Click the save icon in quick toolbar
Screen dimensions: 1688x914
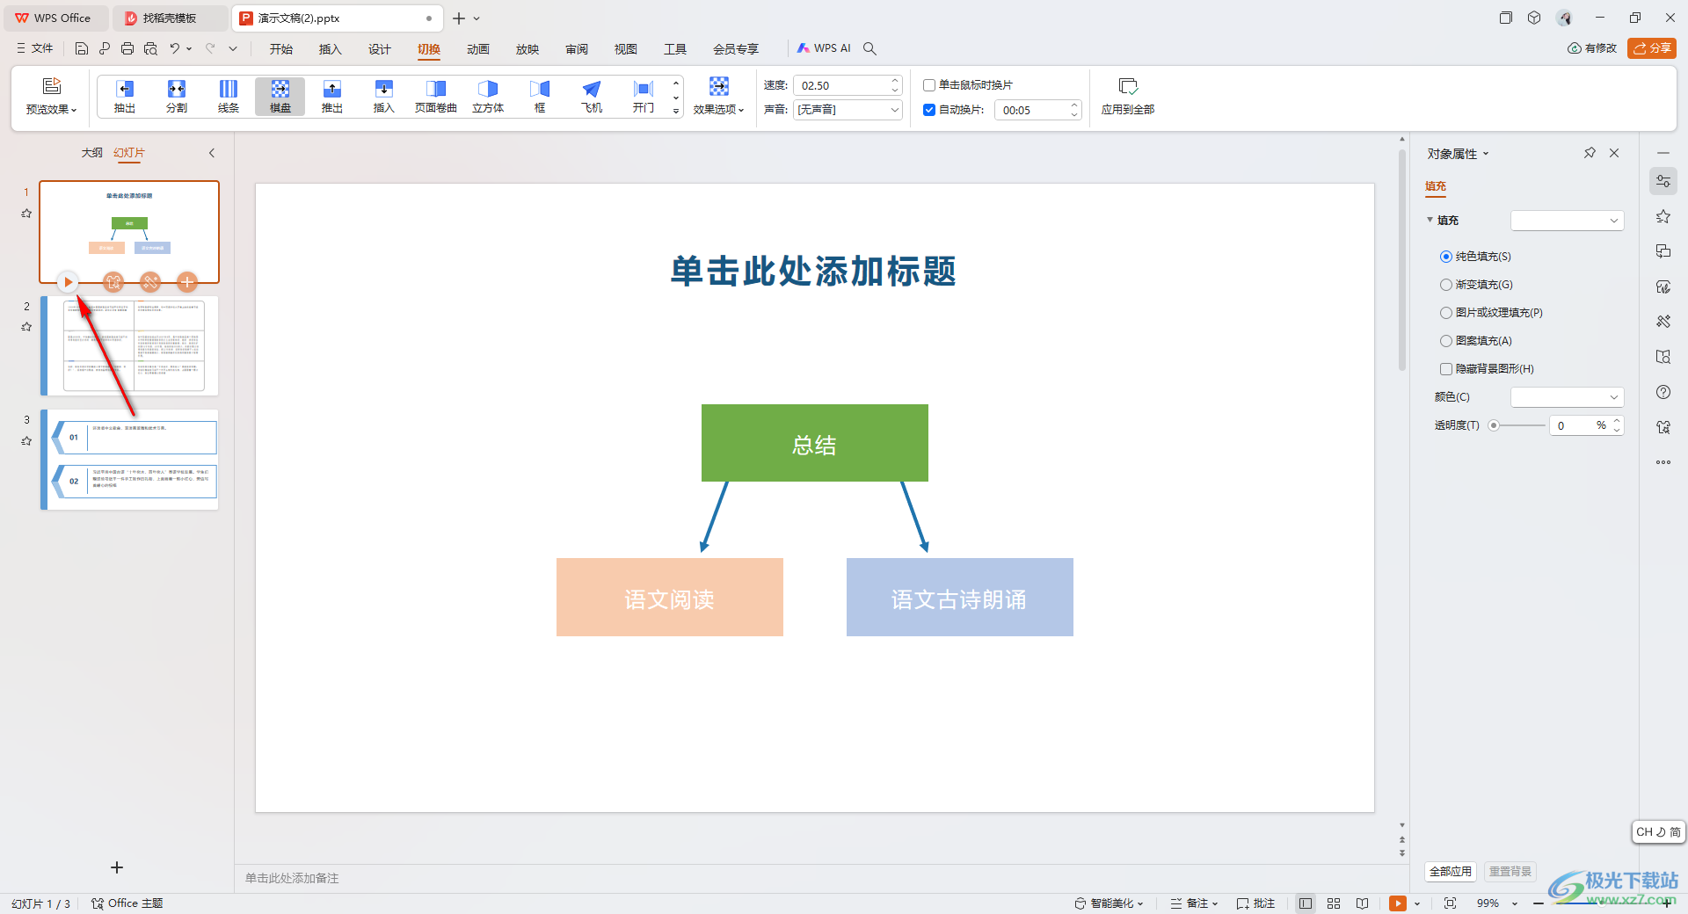pyautogui.click(x=81, y=48)
